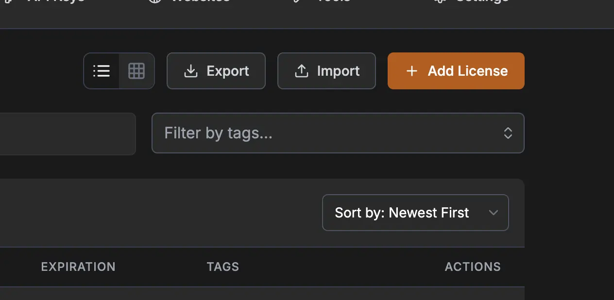Click the download icon on Export

[191, 71]
